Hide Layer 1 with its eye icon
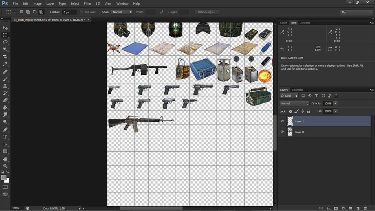Screen dimensions: 375x211 (282, 121)
